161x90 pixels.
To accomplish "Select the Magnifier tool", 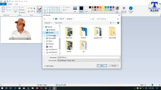I will pos(34,11).
